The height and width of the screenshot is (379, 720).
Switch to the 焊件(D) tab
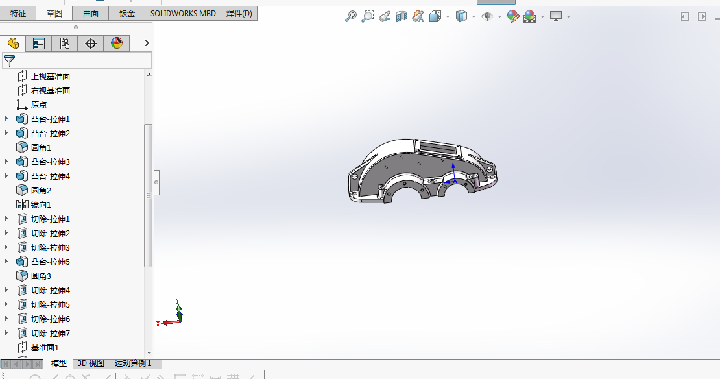coord(239,14)
